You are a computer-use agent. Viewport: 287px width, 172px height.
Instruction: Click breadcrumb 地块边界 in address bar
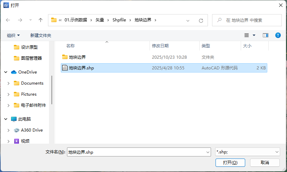click(143, 20)
